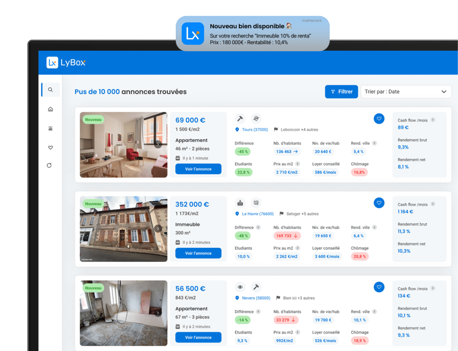Toggle favorite heart on Tours listing
The height and width of the screenshot is (351, 458).
click(x=379, y=119)
